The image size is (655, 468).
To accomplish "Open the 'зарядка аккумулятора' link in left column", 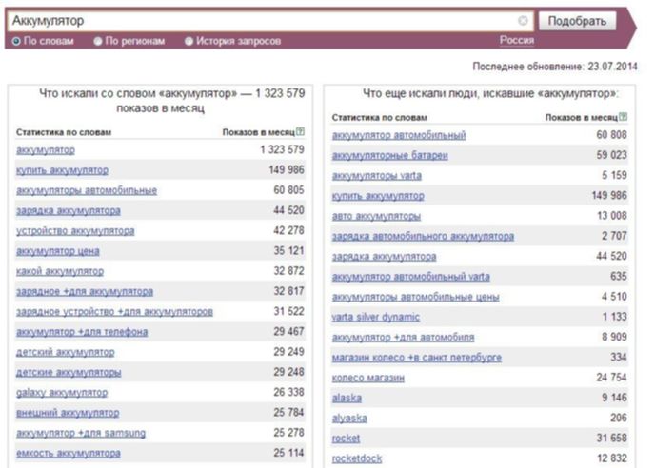I will (69, 211).
